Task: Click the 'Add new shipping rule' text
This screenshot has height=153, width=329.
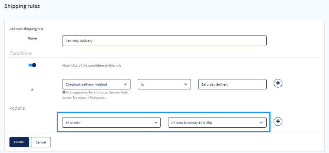Action: 26,29
